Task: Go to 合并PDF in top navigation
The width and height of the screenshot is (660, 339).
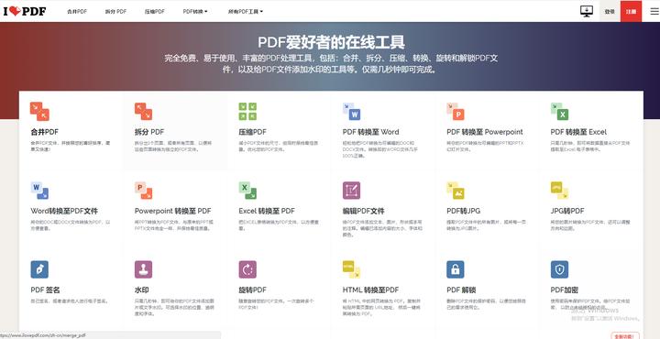Action: pyautogui.click(x=77, y=12)
